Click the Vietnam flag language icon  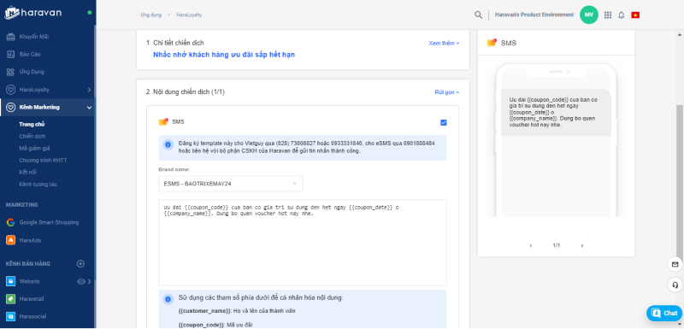(x=635, y=15)
